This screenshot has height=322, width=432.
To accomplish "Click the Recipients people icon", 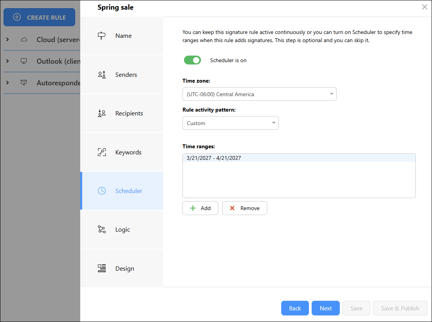I will point(102,113).
